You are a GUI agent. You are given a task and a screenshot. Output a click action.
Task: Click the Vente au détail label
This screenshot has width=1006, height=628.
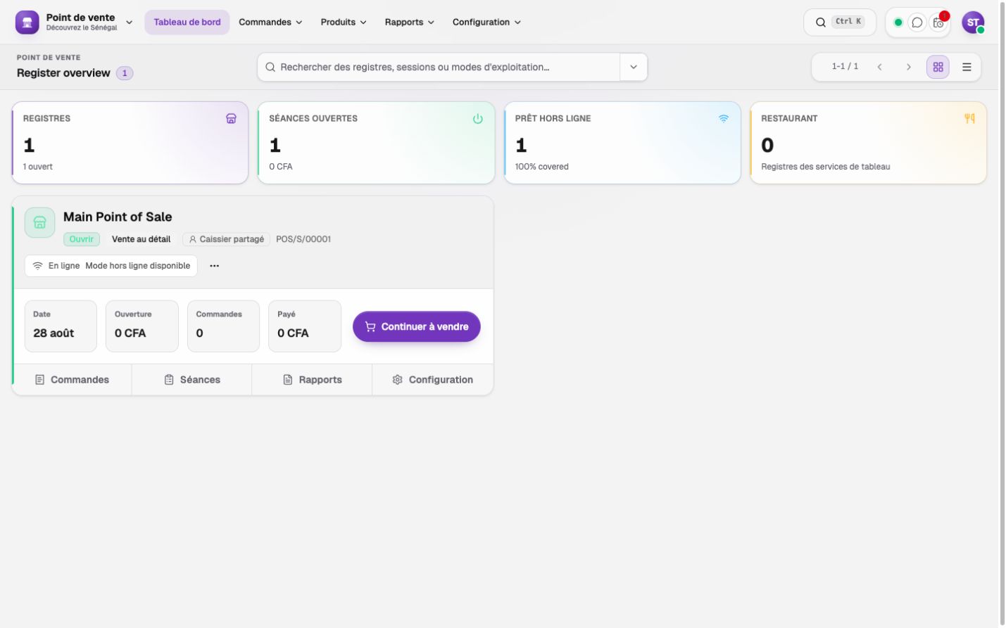(141, 239)
